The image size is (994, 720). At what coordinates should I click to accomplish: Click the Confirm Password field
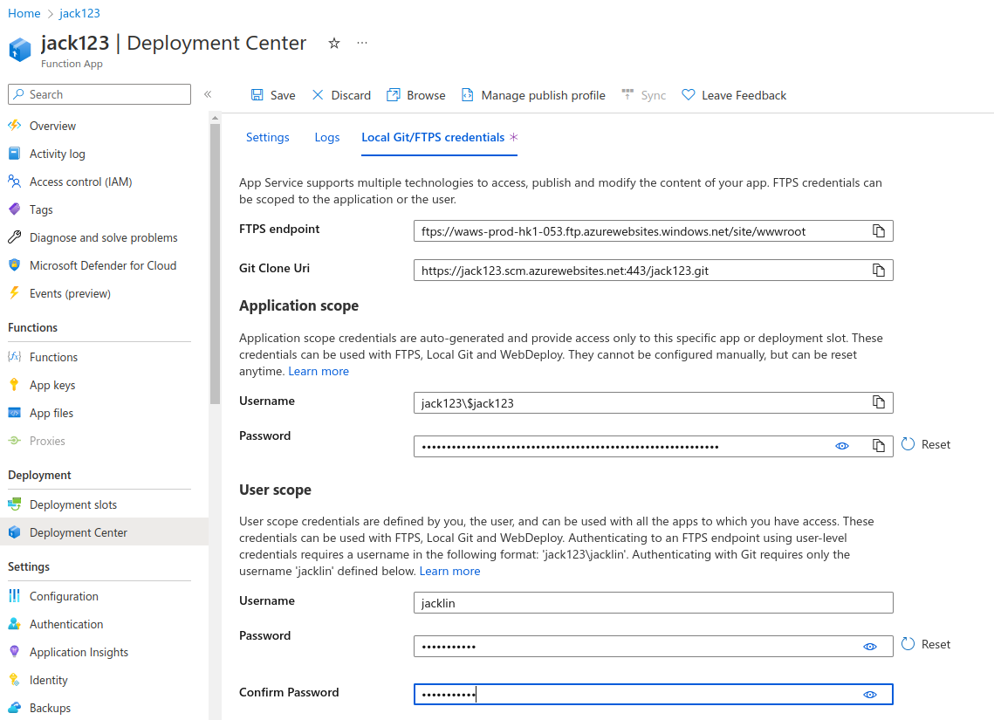[x=653, y=694]
